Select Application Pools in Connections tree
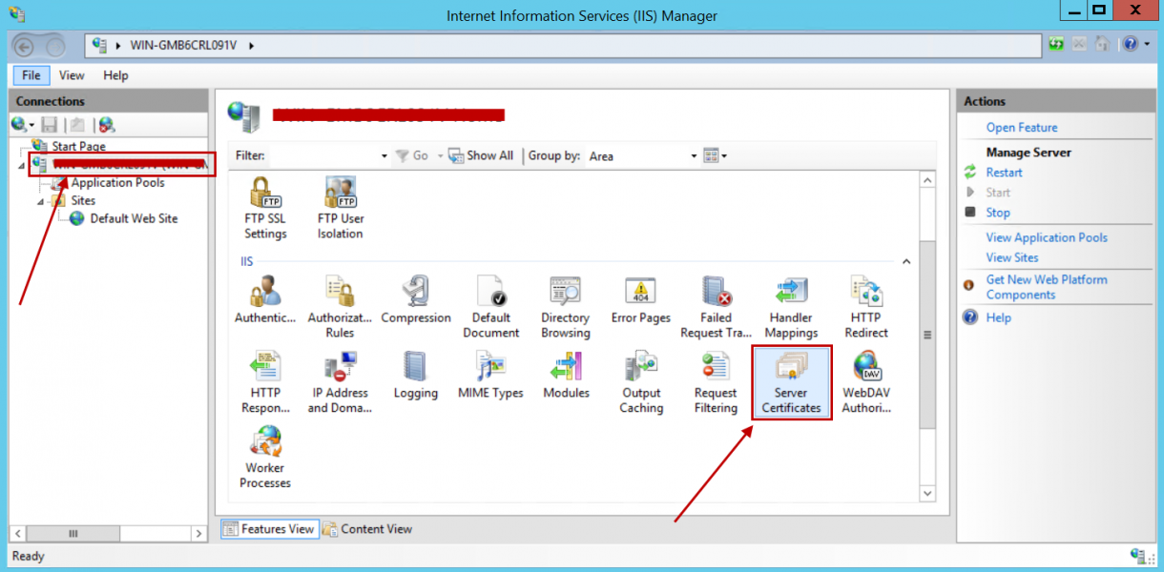The width and height of the screenshot is (1164, 572). (117, 183)
